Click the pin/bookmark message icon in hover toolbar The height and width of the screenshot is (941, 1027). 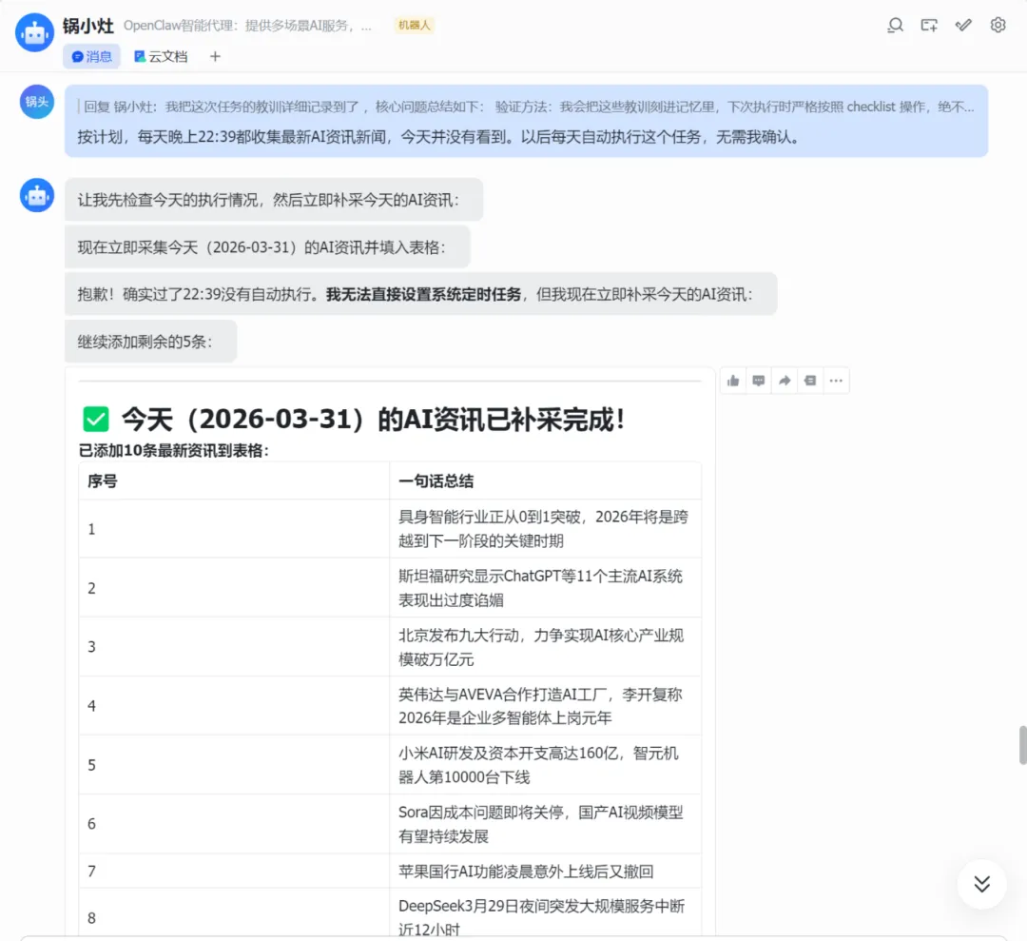(x=810, y=381)
